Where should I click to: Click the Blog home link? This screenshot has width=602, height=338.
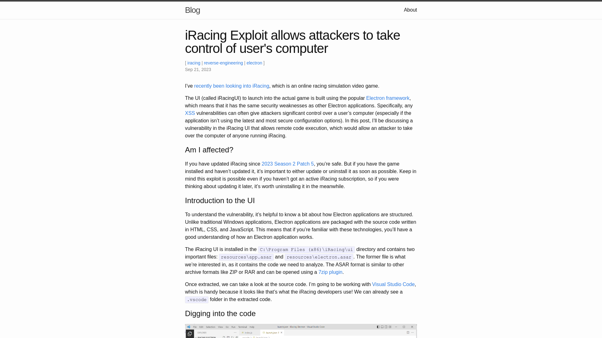point(192,10)
